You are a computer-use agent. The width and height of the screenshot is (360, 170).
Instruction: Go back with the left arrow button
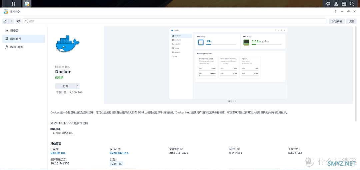[x=6, y=21]
